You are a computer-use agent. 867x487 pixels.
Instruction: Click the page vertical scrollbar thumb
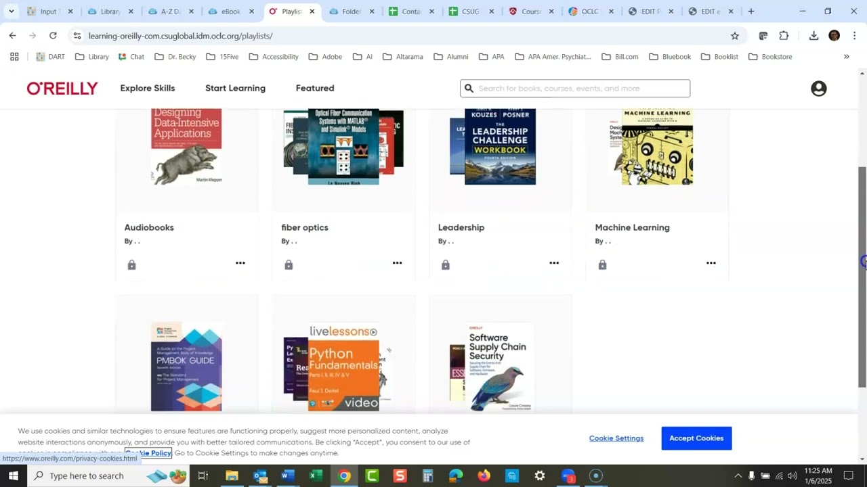coord(862,276)
